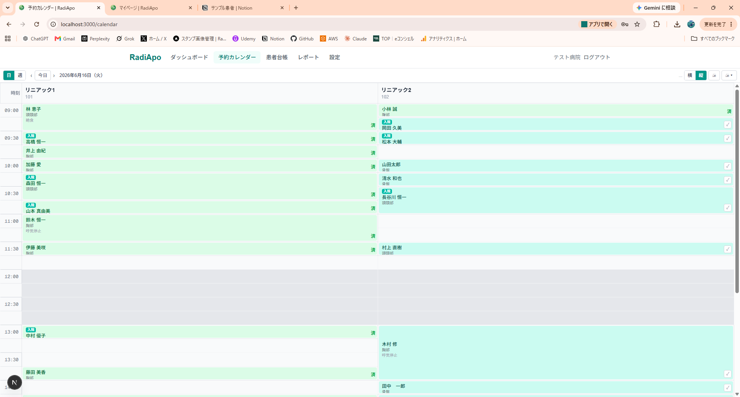Open the Gmail bookmark
This screenshot has width=740, height=397.
(x=65, y=38)
